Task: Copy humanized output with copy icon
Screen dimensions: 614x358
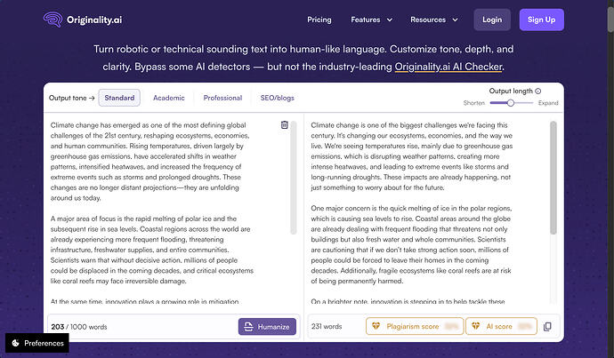Action: [547, 326]
